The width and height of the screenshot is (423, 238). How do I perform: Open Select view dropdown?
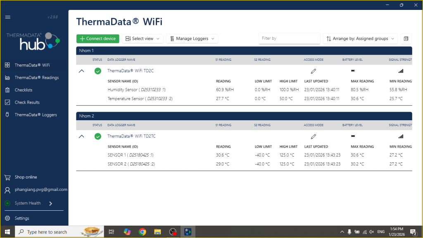pos(143,38)
